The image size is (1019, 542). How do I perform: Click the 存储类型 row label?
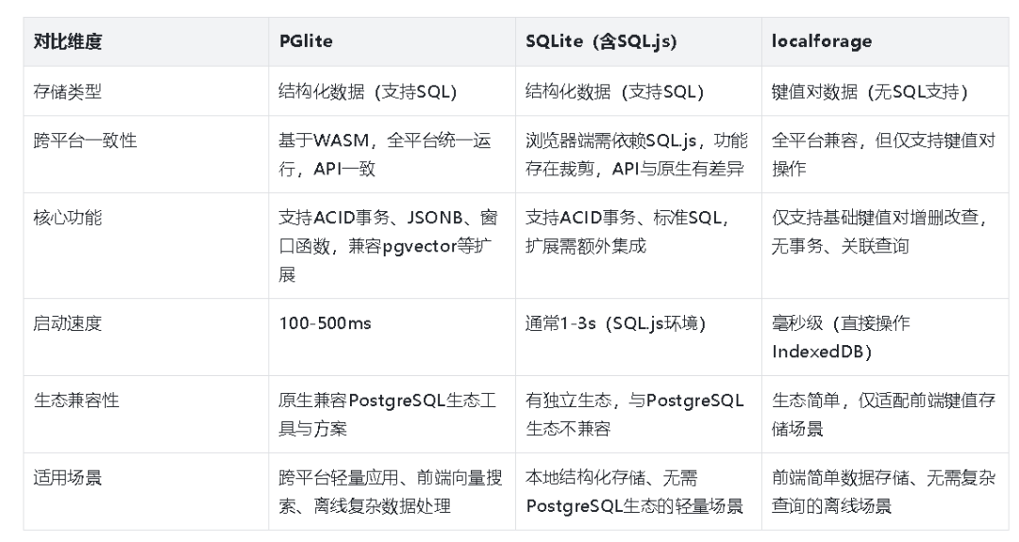click(145, 91)
